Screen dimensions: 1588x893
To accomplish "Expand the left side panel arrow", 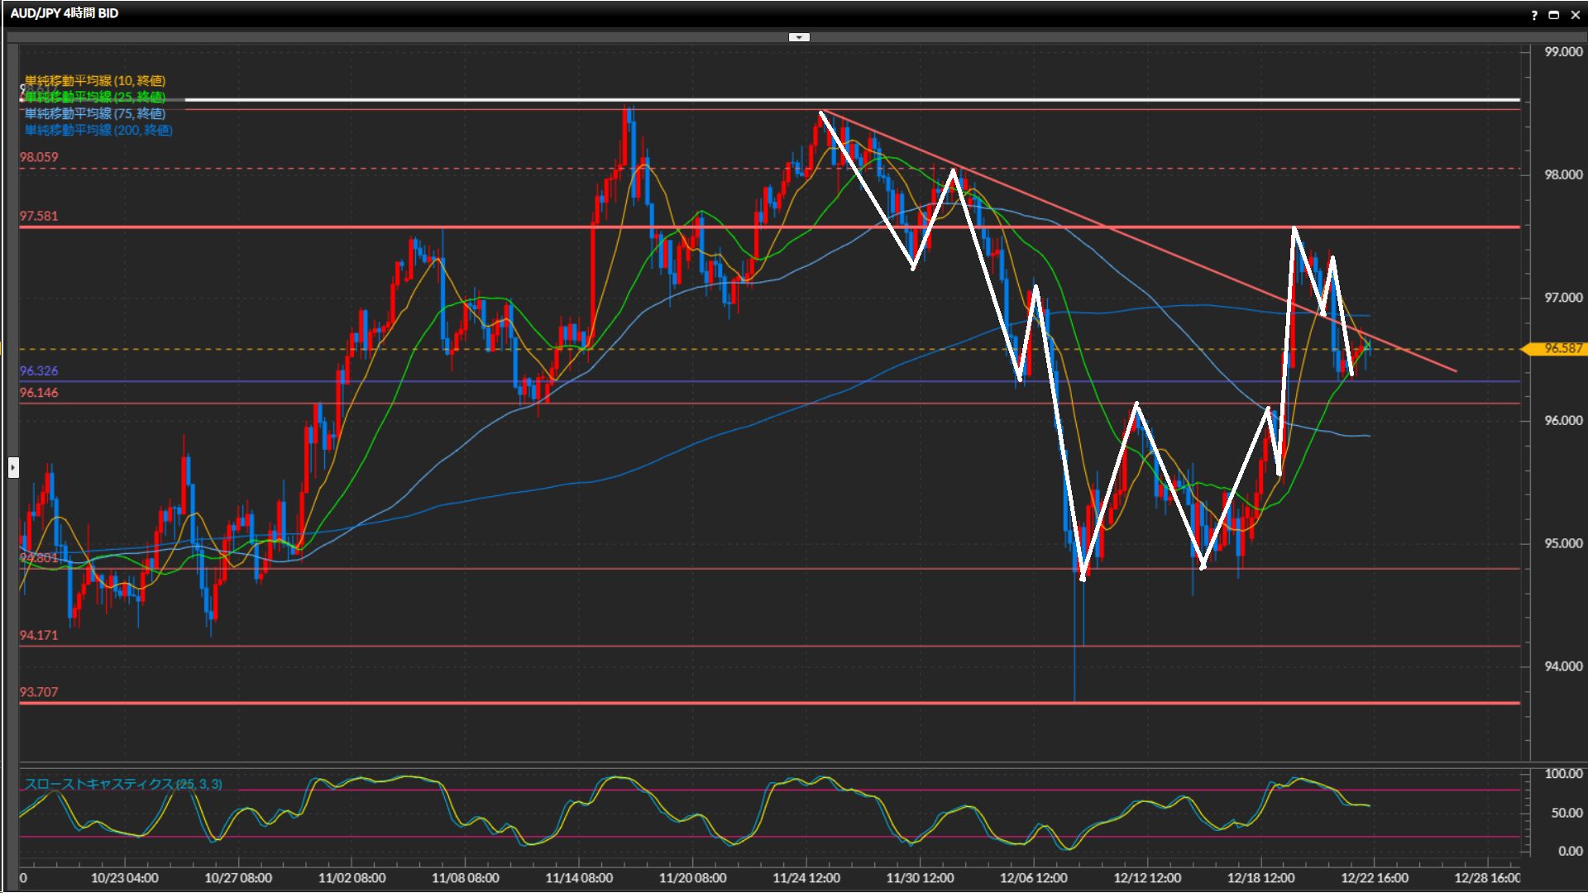I will click(x=13, y=468).
